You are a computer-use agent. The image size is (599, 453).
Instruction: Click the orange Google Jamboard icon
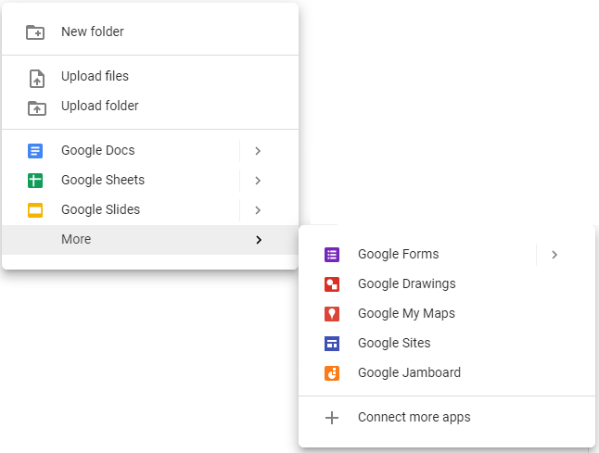[x=332, y=373]
